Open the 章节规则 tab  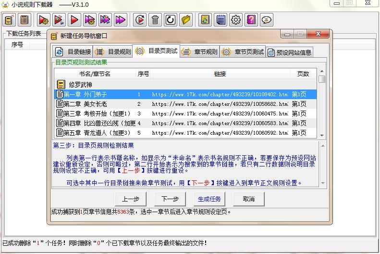200,52
